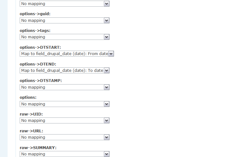Open the options->guid mapping dropdown
The image size is (236, 157).
(x=64, y=20)
